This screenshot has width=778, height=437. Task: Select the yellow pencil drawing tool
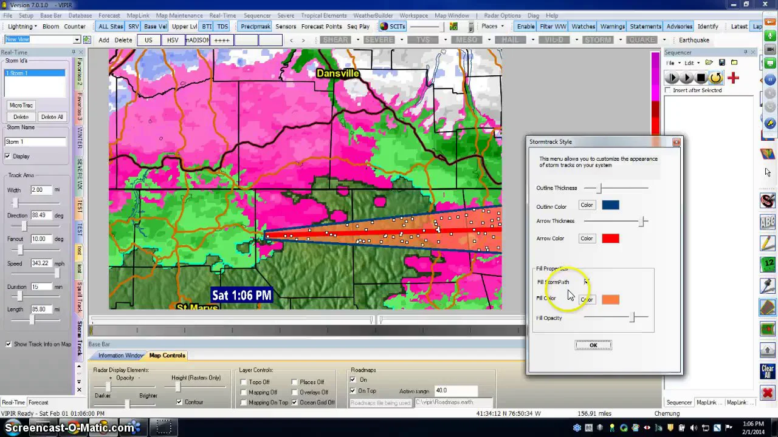point(768,243)
